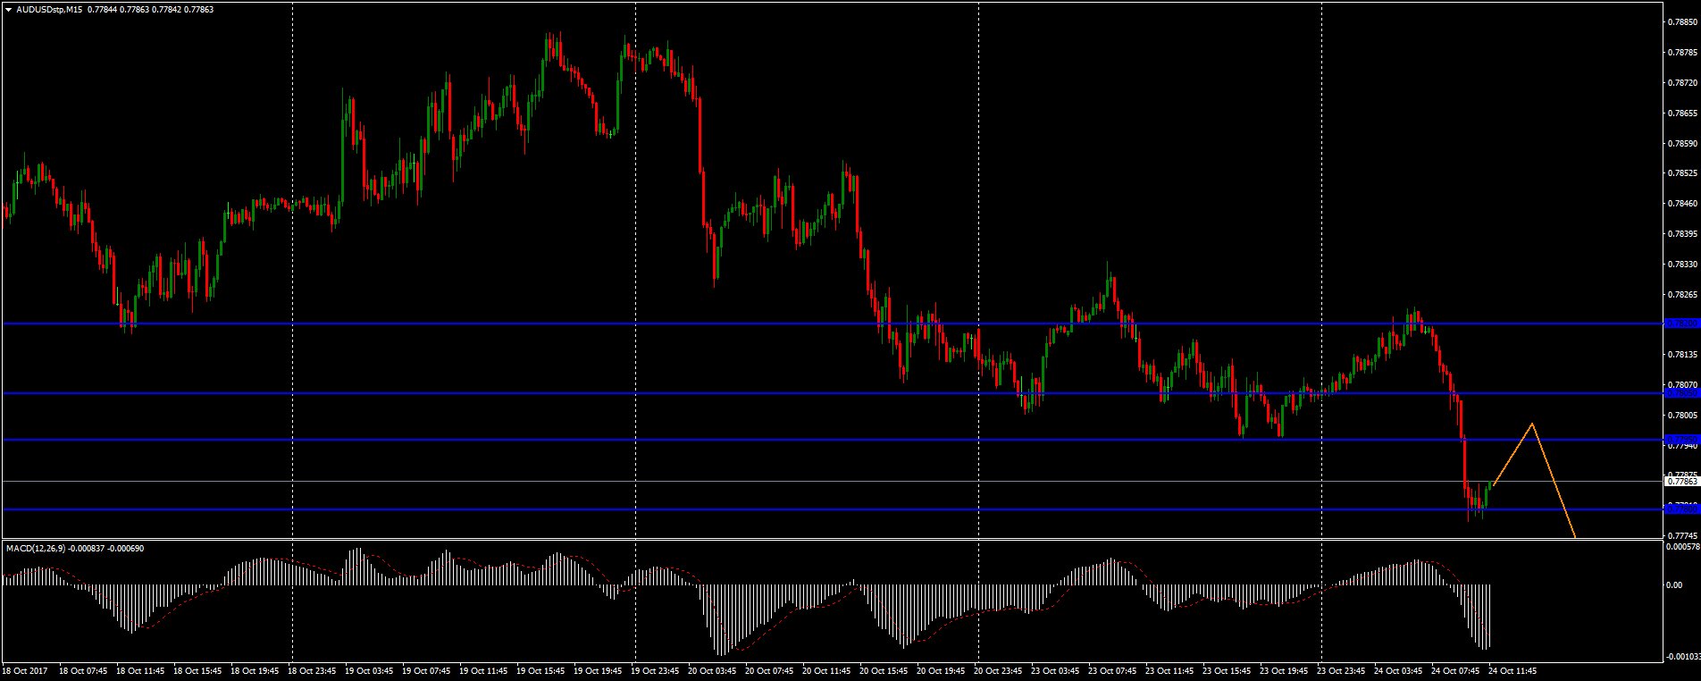This screenshot has width=1701, height=681.
Task: Click the 19 Oct 19:45 time label
Action: pos(597,670)
